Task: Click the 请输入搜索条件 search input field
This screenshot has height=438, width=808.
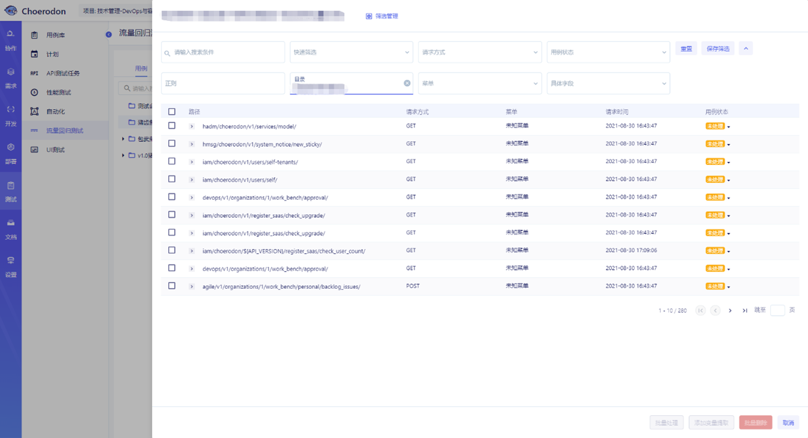Action: (223, 52)
